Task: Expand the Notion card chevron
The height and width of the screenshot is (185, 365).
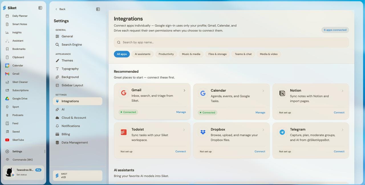Action: pyautogui.click(x=342, y=91)
